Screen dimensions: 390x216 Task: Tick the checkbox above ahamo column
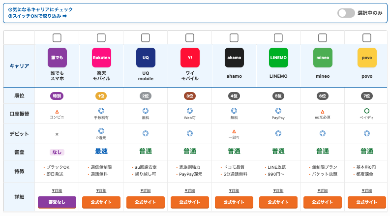tap(234, 38)
